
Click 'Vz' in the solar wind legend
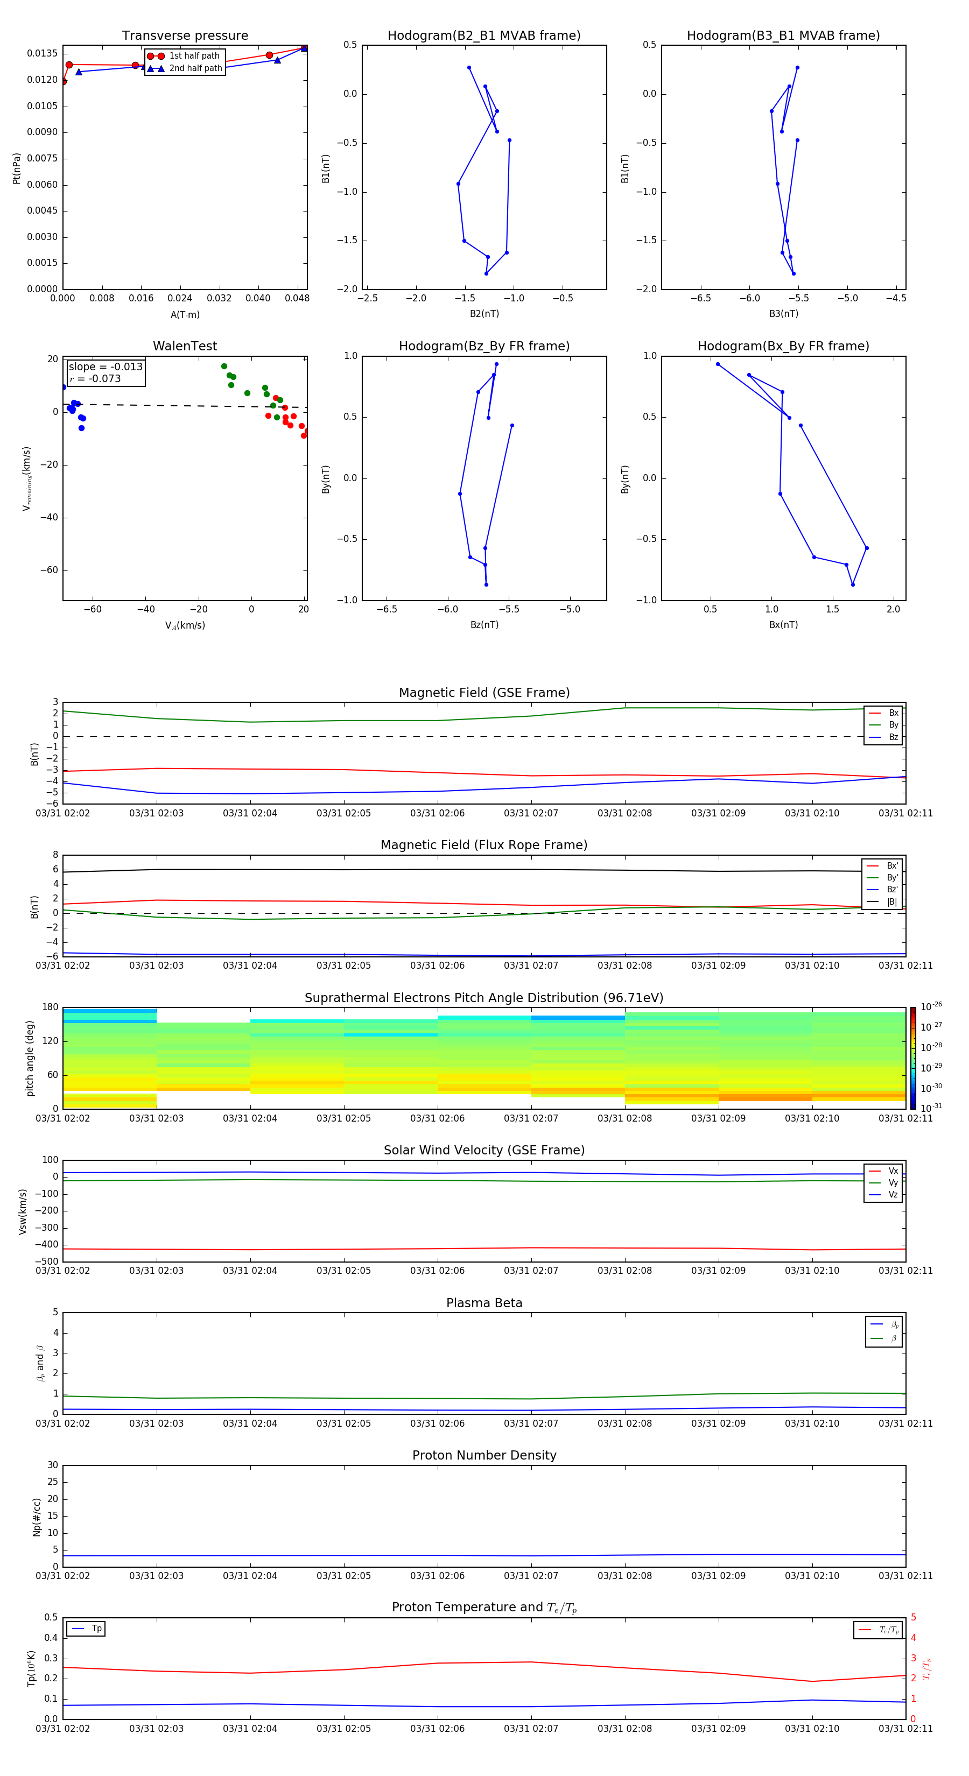tap(883, 1195)
